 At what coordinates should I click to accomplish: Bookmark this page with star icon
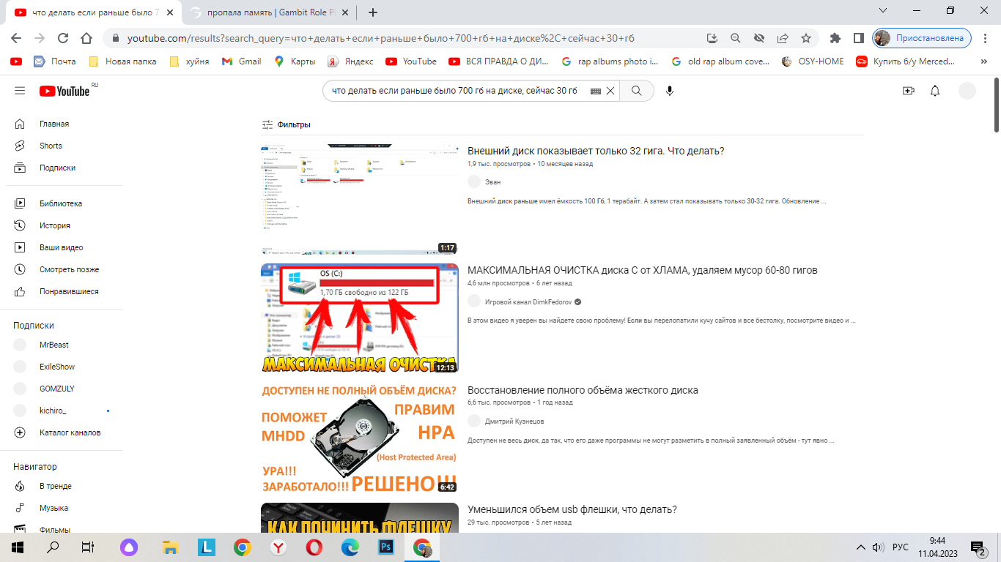(x=806, y=38)
